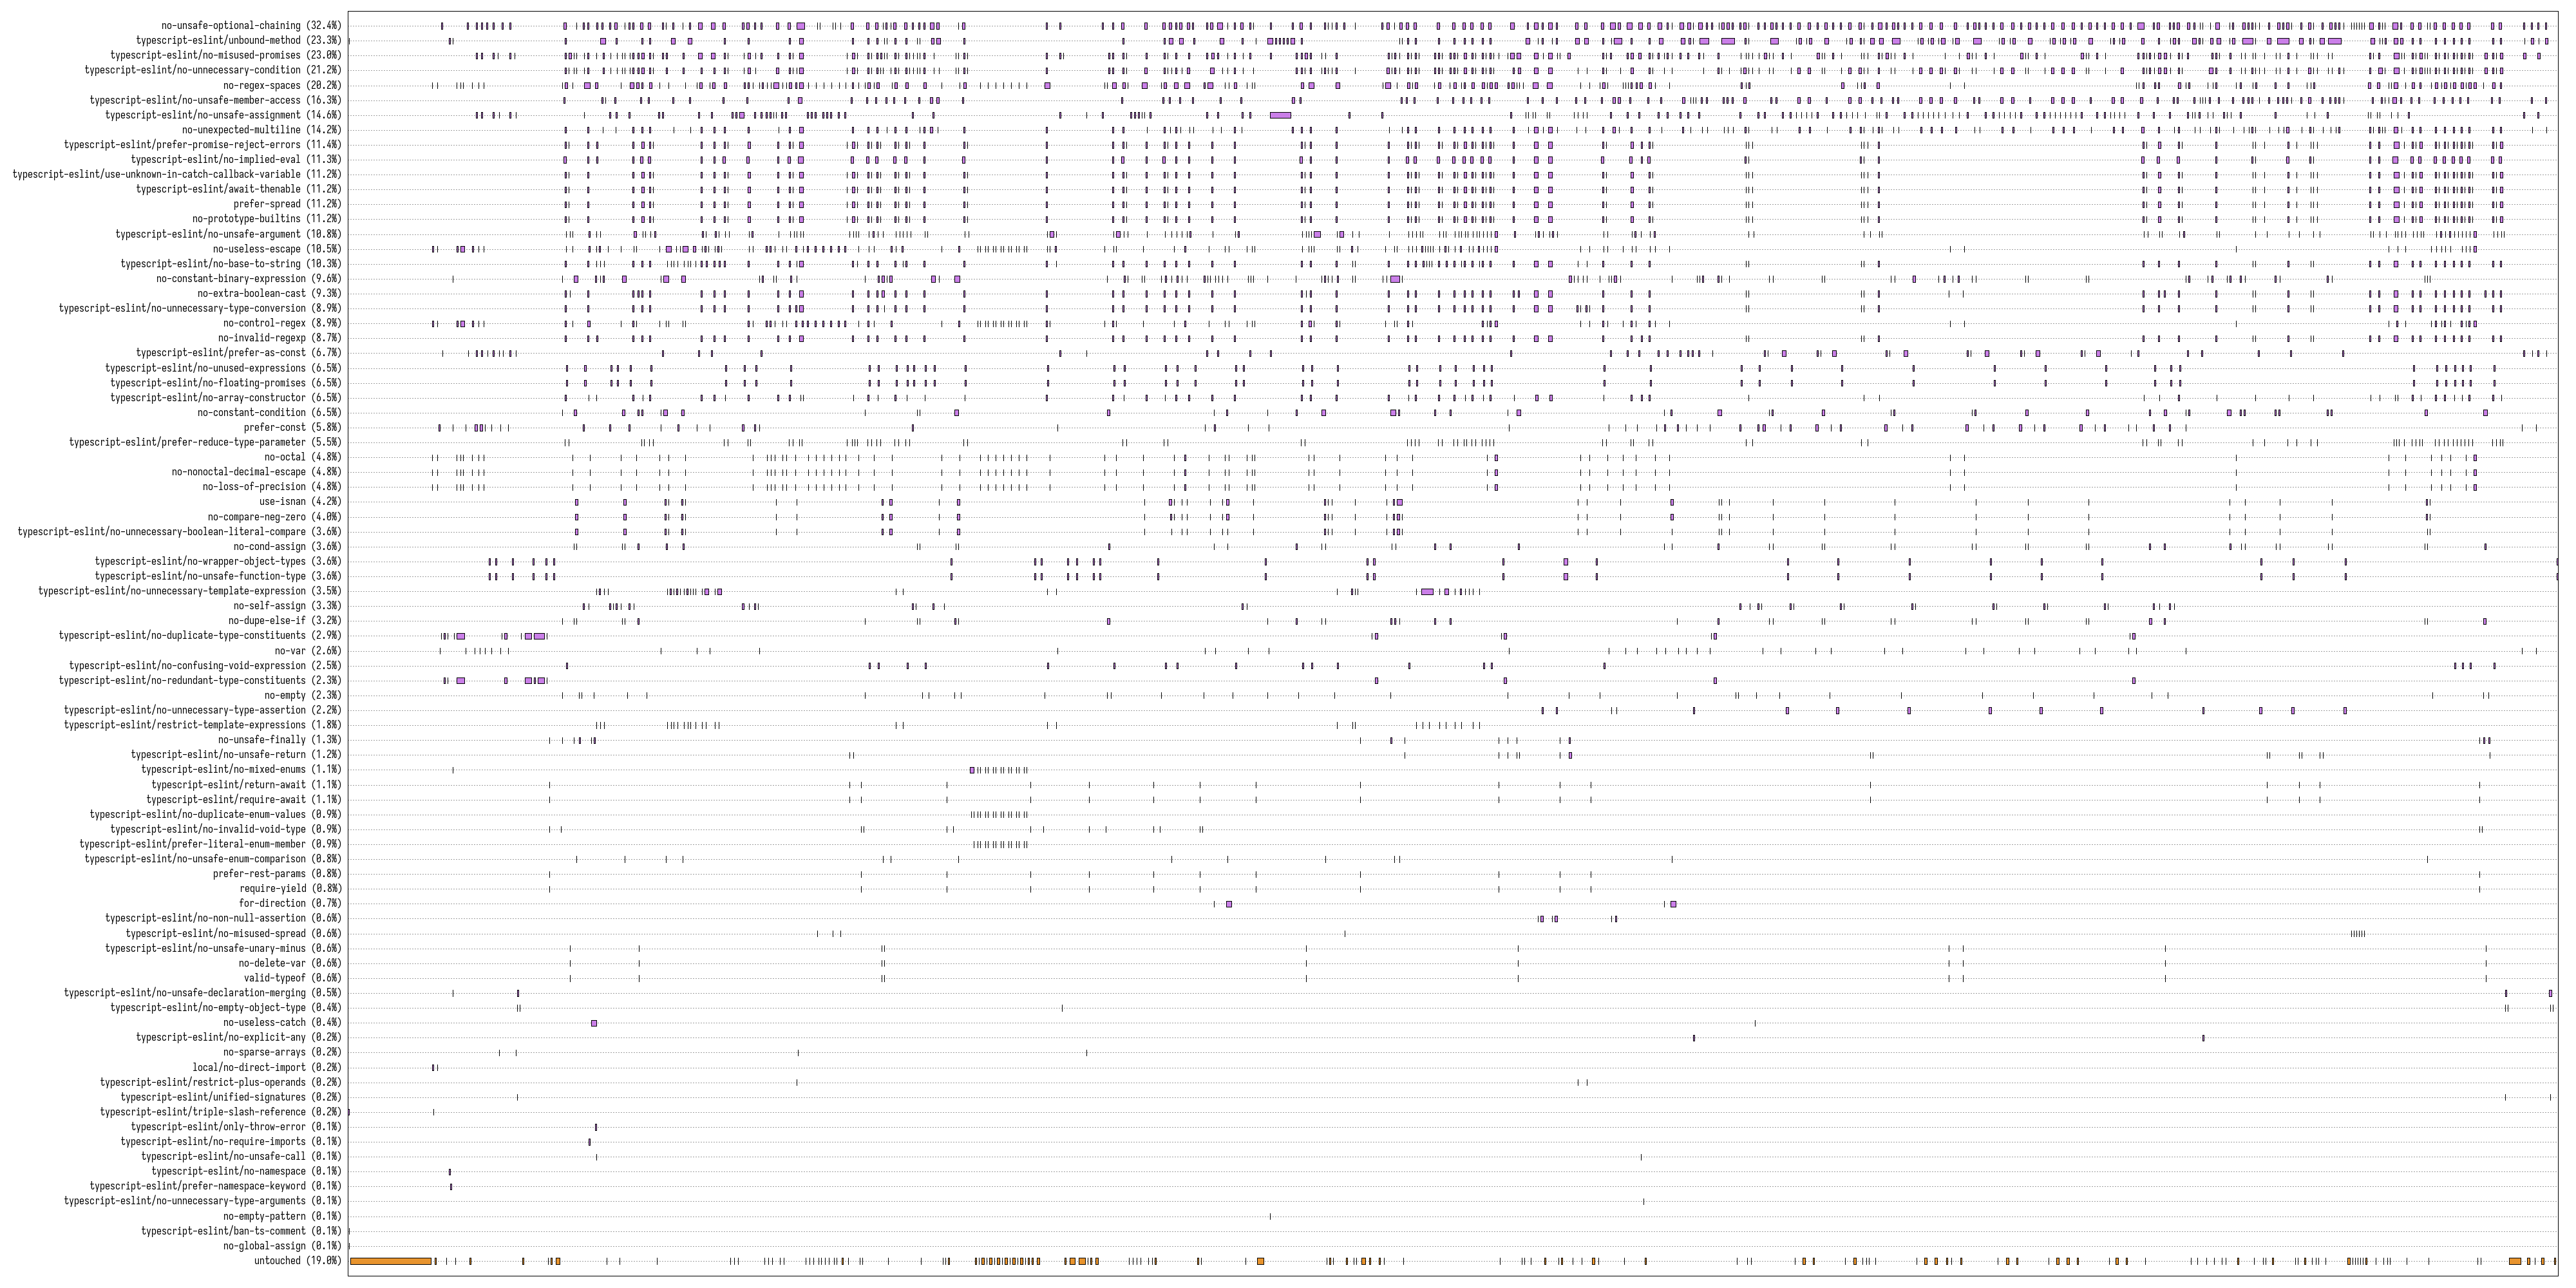
Task: Click the no-dupe-else-if (3.2%) label
Action: click(284, 621)
